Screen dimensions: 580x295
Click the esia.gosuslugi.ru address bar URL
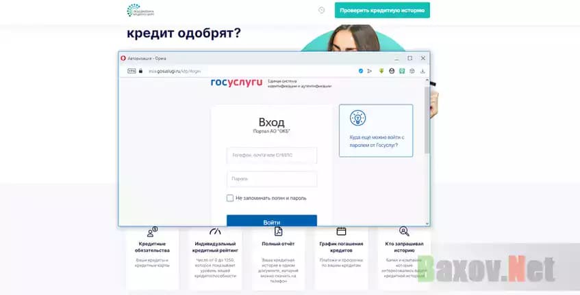pos(175,71)
